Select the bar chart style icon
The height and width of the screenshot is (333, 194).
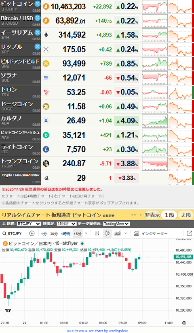pos(97,233)
